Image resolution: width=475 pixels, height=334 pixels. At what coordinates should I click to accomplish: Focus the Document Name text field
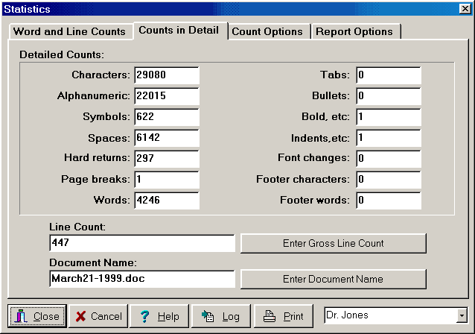click(141, 279)
